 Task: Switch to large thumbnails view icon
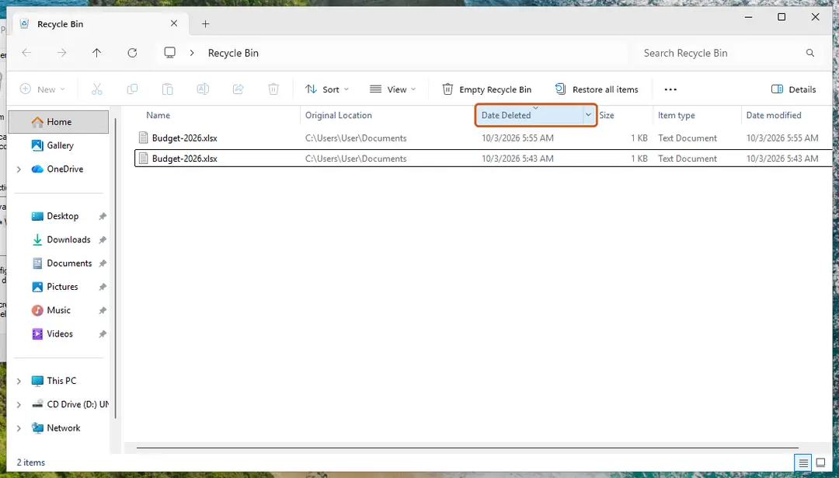pyautogui.click(x=820, y=463)
